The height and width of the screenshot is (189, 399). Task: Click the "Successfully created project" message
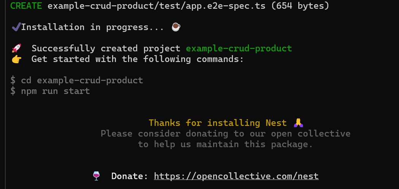point(106,48)
